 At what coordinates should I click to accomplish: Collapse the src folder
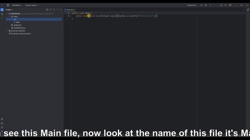pos(9,19)
